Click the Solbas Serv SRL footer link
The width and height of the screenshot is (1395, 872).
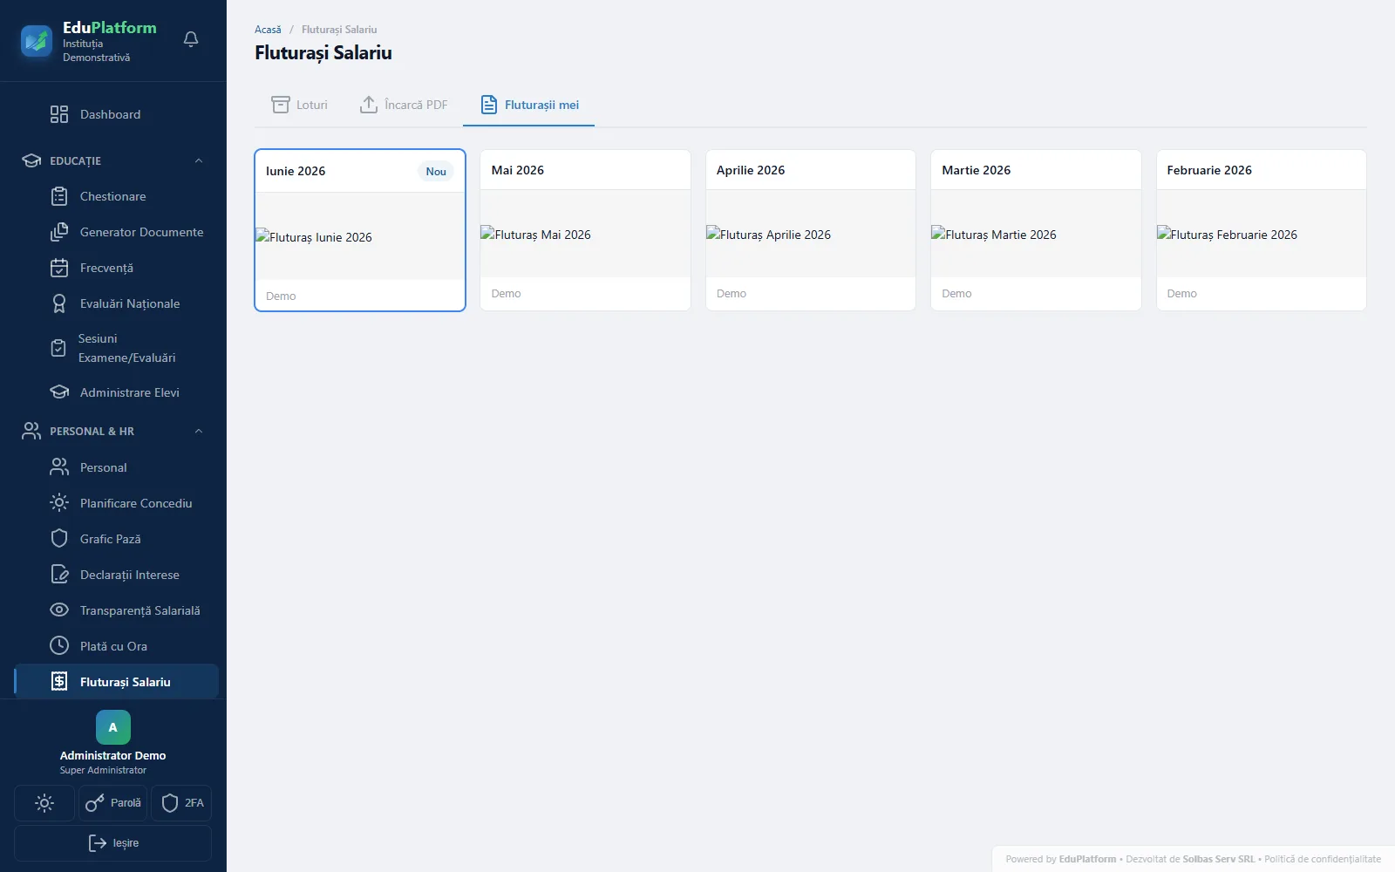tap(1219, 860)
